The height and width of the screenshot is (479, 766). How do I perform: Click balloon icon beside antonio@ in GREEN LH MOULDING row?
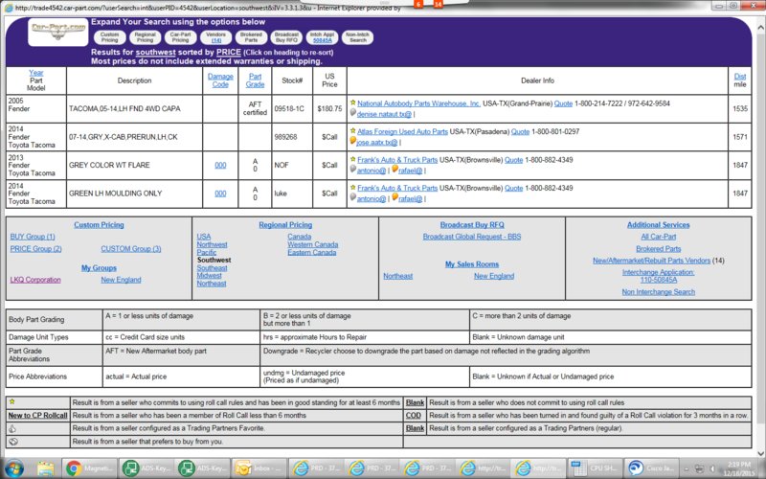[x=352, y=197]
